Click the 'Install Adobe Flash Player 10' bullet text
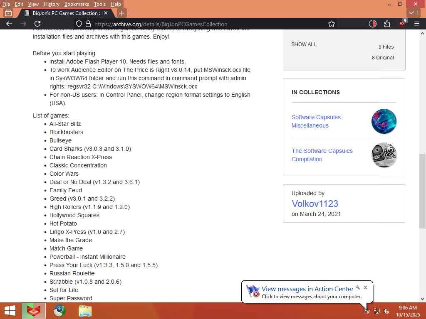 pyautogui.click(x=117, y=61)
